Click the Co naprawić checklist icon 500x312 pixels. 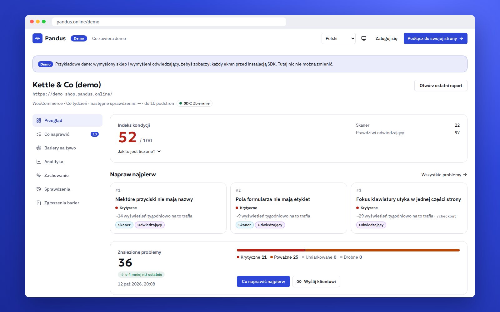pos(39,134)
